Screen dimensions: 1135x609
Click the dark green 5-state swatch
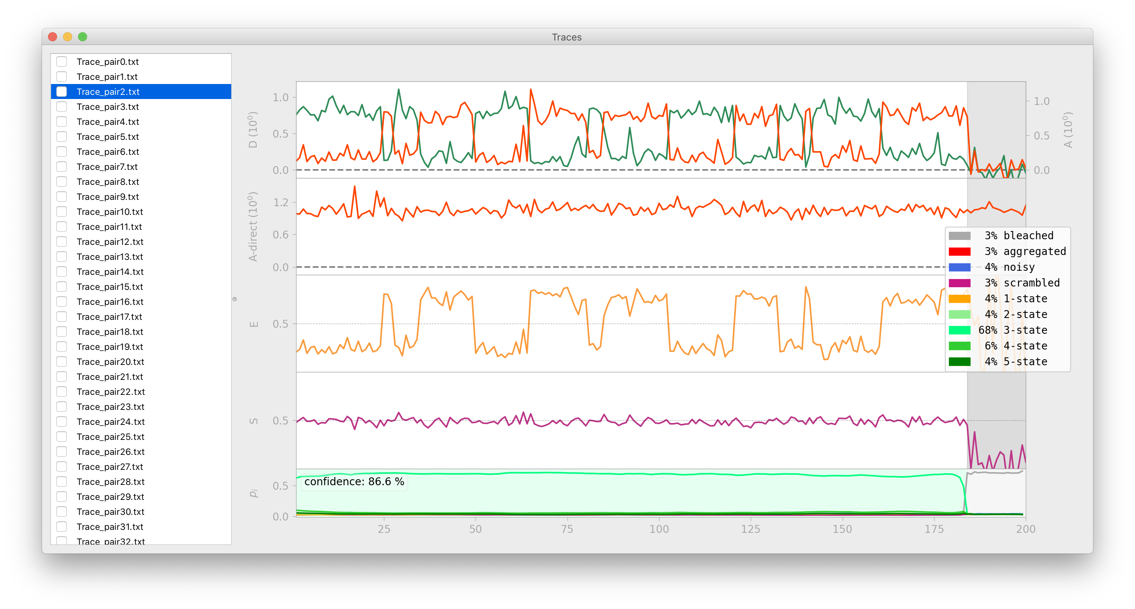click(959, 361)
